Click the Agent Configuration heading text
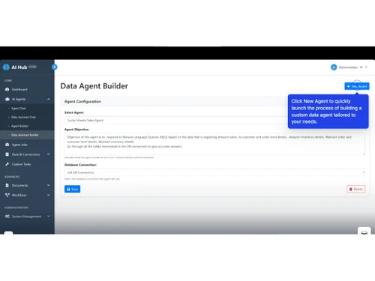Image resolution: width=375 pixels, height=281 pixels. click(x=82, y=101)
